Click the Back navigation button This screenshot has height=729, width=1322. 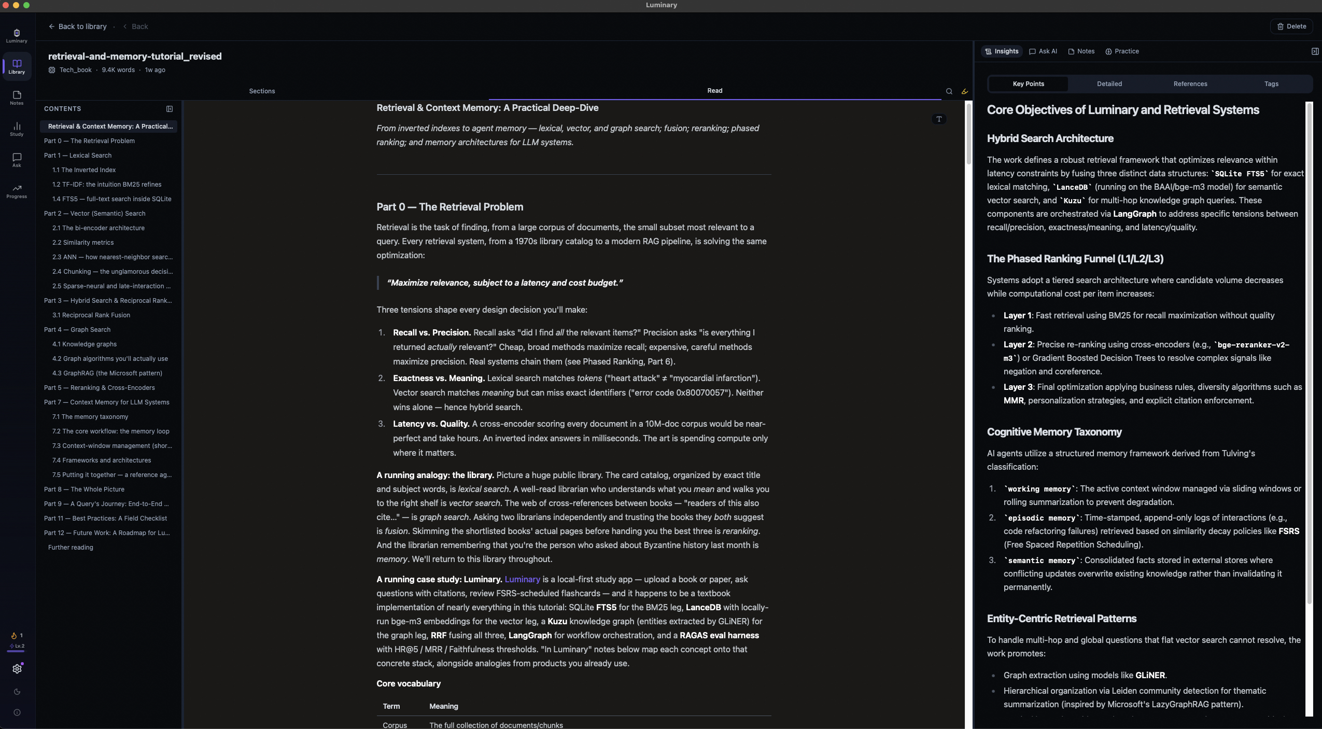coord(135,26)
